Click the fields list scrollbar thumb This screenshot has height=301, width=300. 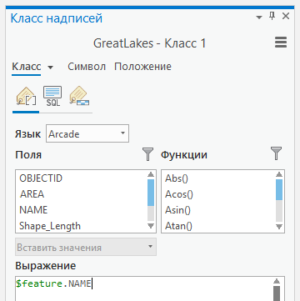coord(151,193)
